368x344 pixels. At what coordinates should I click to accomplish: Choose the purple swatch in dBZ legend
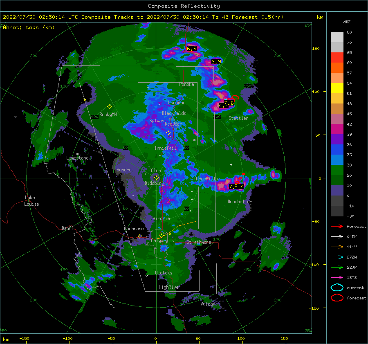[337, 139]
